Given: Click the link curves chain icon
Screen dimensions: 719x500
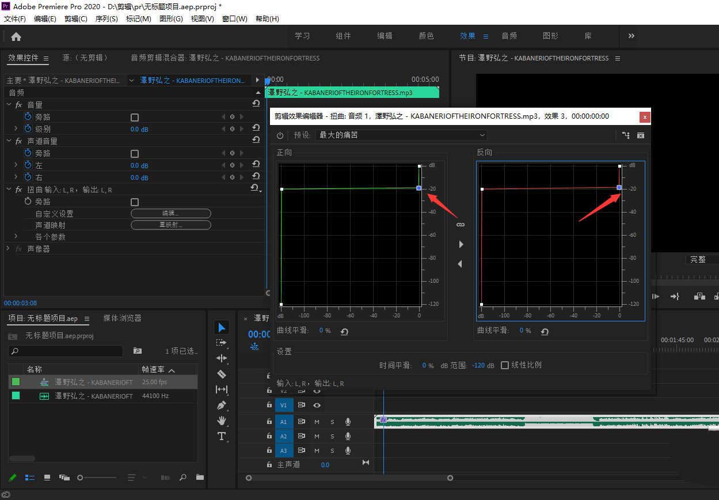Looking at the screenshot, I should [x=460, y=224].
